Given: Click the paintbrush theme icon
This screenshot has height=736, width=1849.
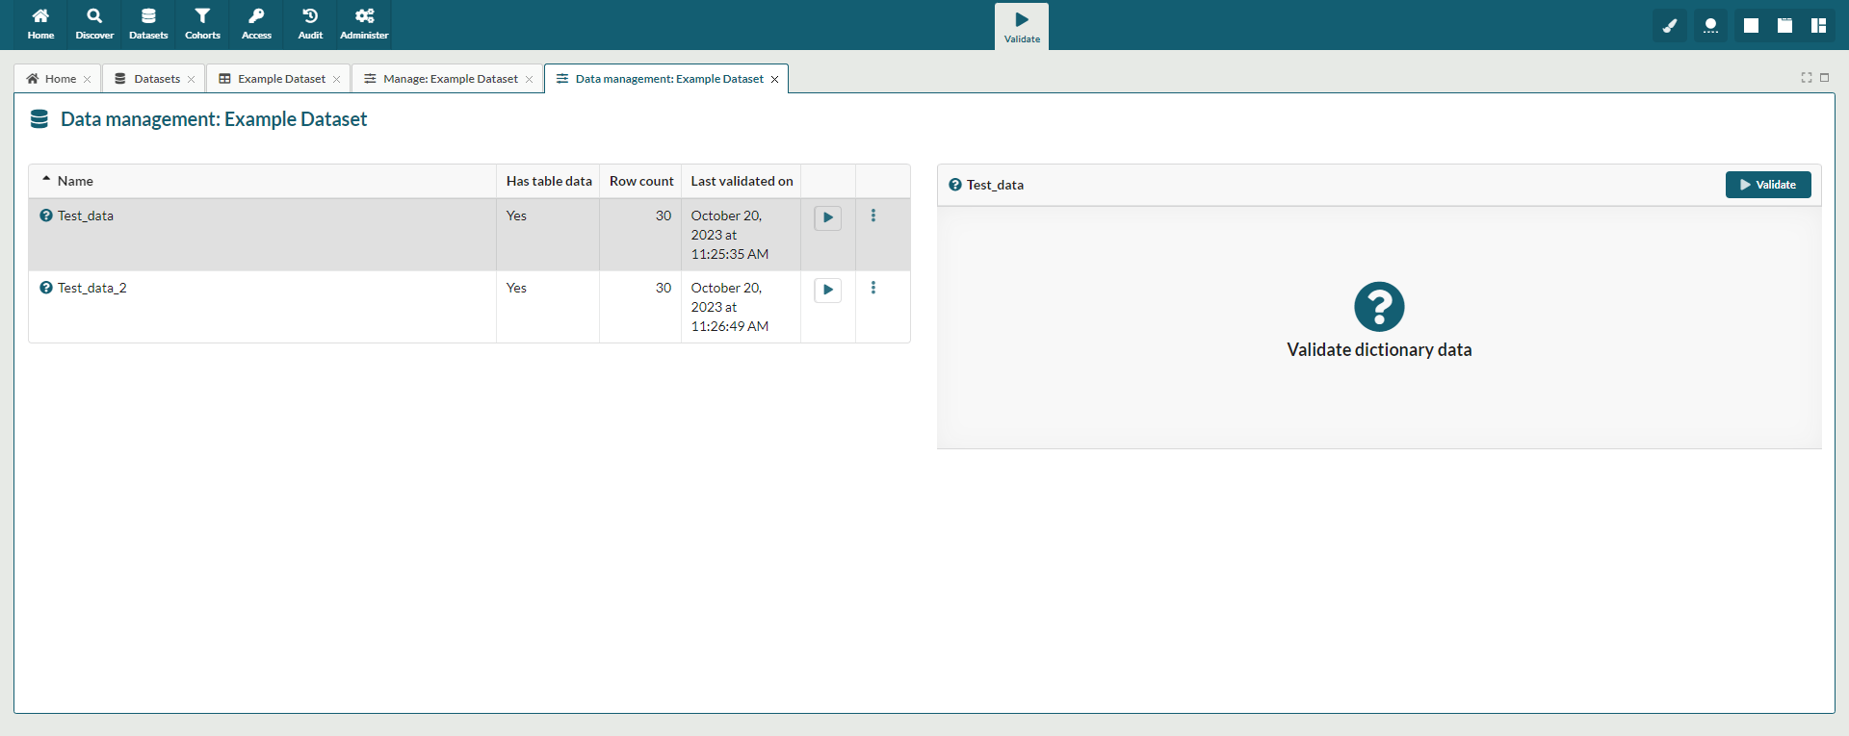Looking at the screenshot, I should click(x=1670, y=26).
